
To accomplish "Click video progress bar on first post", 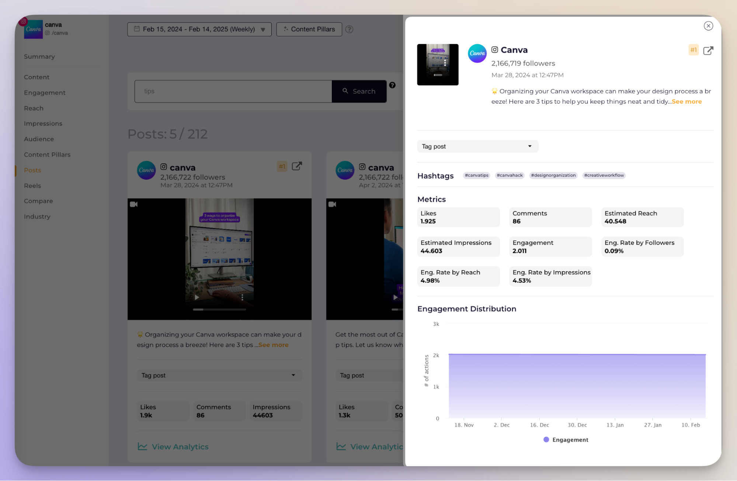I will click(219, 309).
